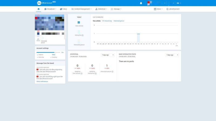This screenshot has width=216, height=121.
Task: Toggle the Interactive legend square under Today
Action: (79, 32)
